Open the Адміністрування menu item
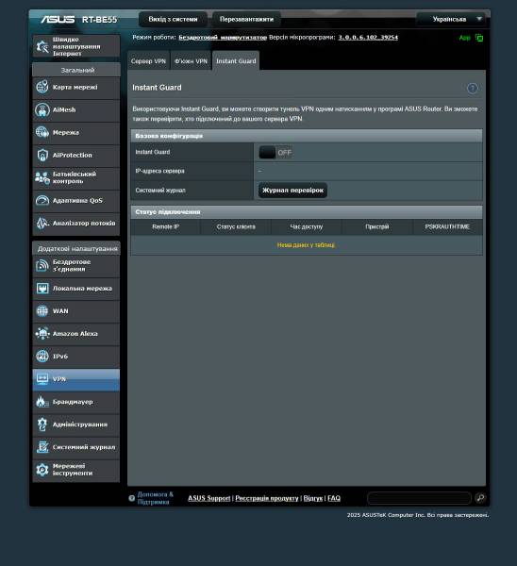517x566 pixels. (76, 424)
